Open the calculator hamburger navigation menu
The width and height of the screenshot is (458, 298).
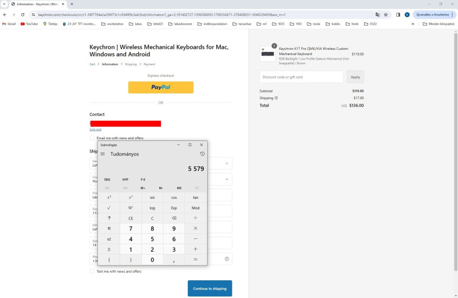pos(102,154)
